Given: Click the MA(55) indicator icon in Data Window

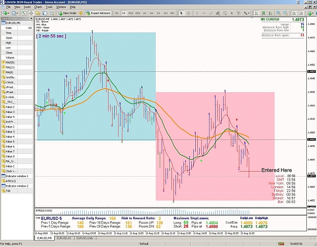Looking at the screenshot, I should tap(3, 62).
